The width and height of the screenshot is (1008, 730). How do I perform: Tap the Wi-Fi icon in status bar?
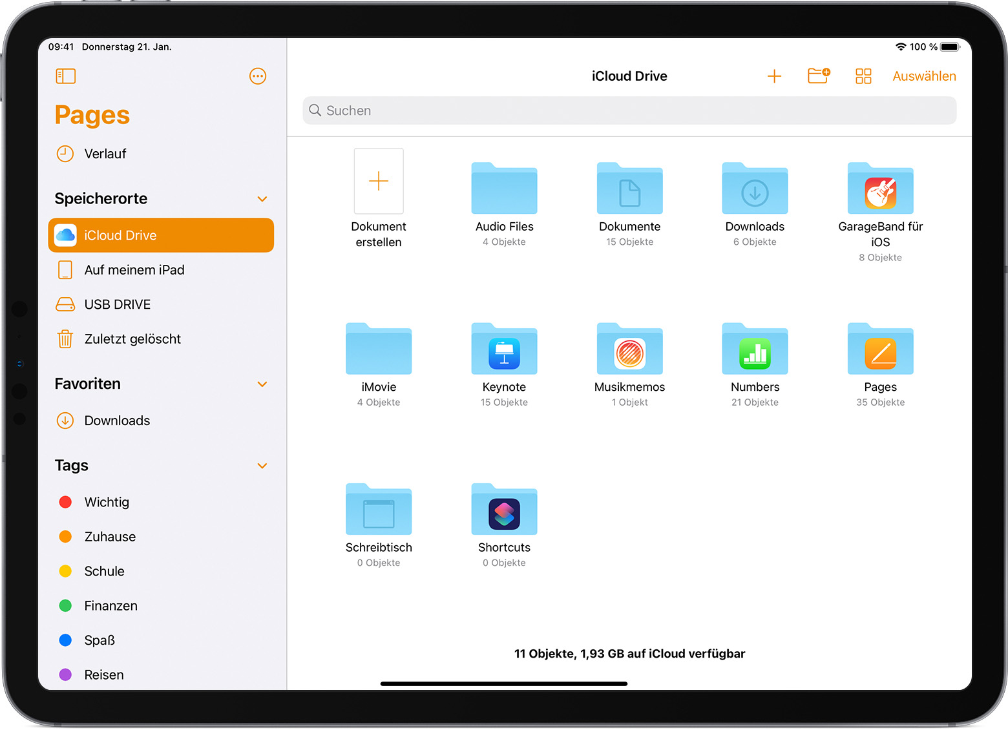pos(901,47)
